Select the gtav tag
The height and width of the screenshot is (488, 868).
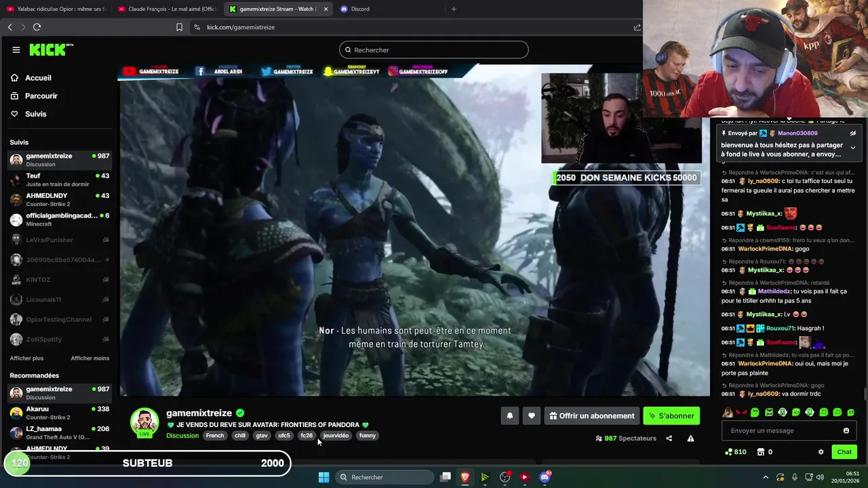[x=262, y=435]
